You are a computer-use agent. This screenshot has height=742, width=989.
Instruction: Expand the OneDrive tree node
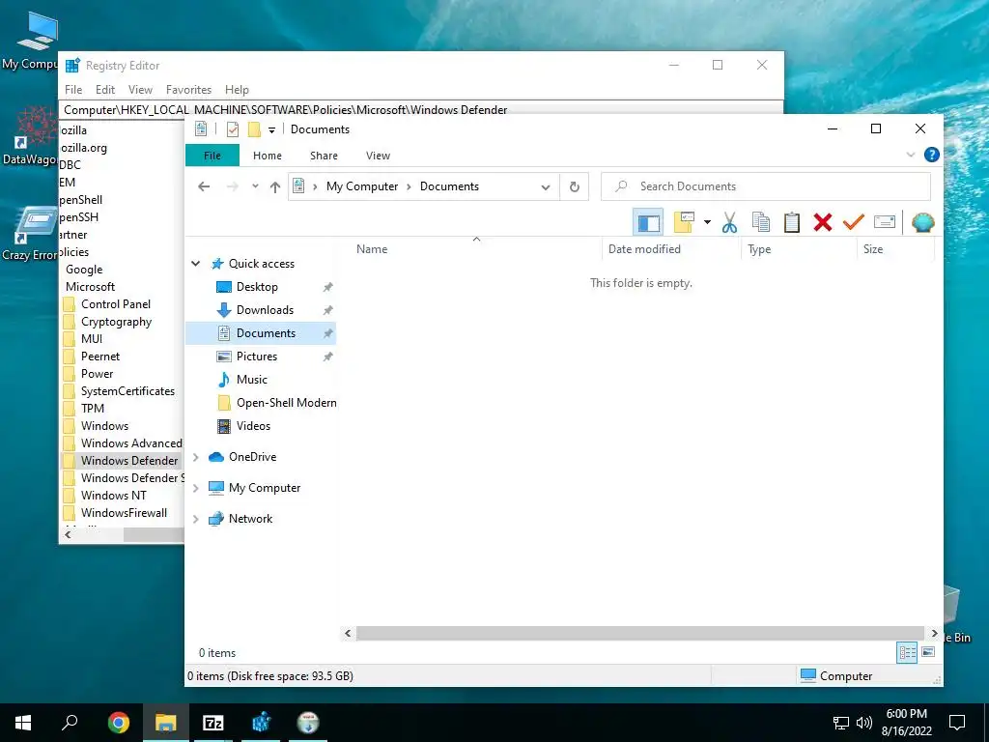pyautogui.click(x=195, y=457)
